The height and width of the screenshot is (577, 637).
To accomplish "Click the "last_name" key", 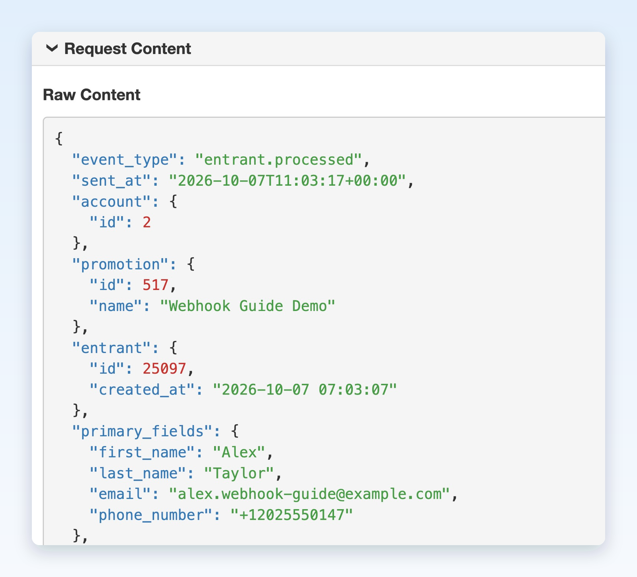I will 137,473.
